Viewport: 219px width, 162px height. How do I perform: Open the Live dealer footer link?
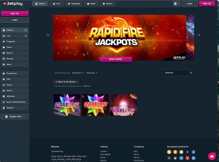[105, 154]
